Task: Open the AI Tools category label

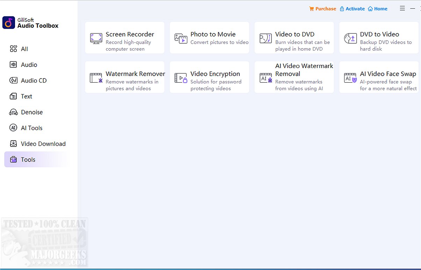Action: coord(31,128)
